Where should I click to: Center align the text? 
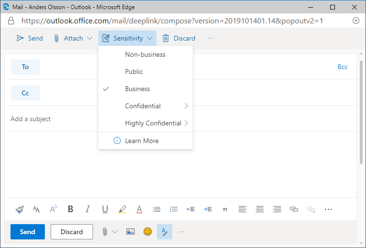click(260, 209)
